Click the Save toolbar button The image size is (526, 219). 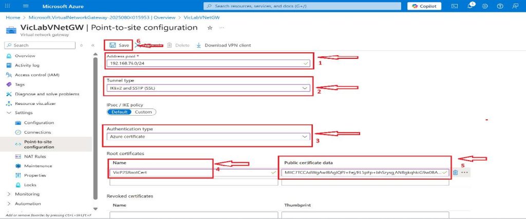coord(119,45)
